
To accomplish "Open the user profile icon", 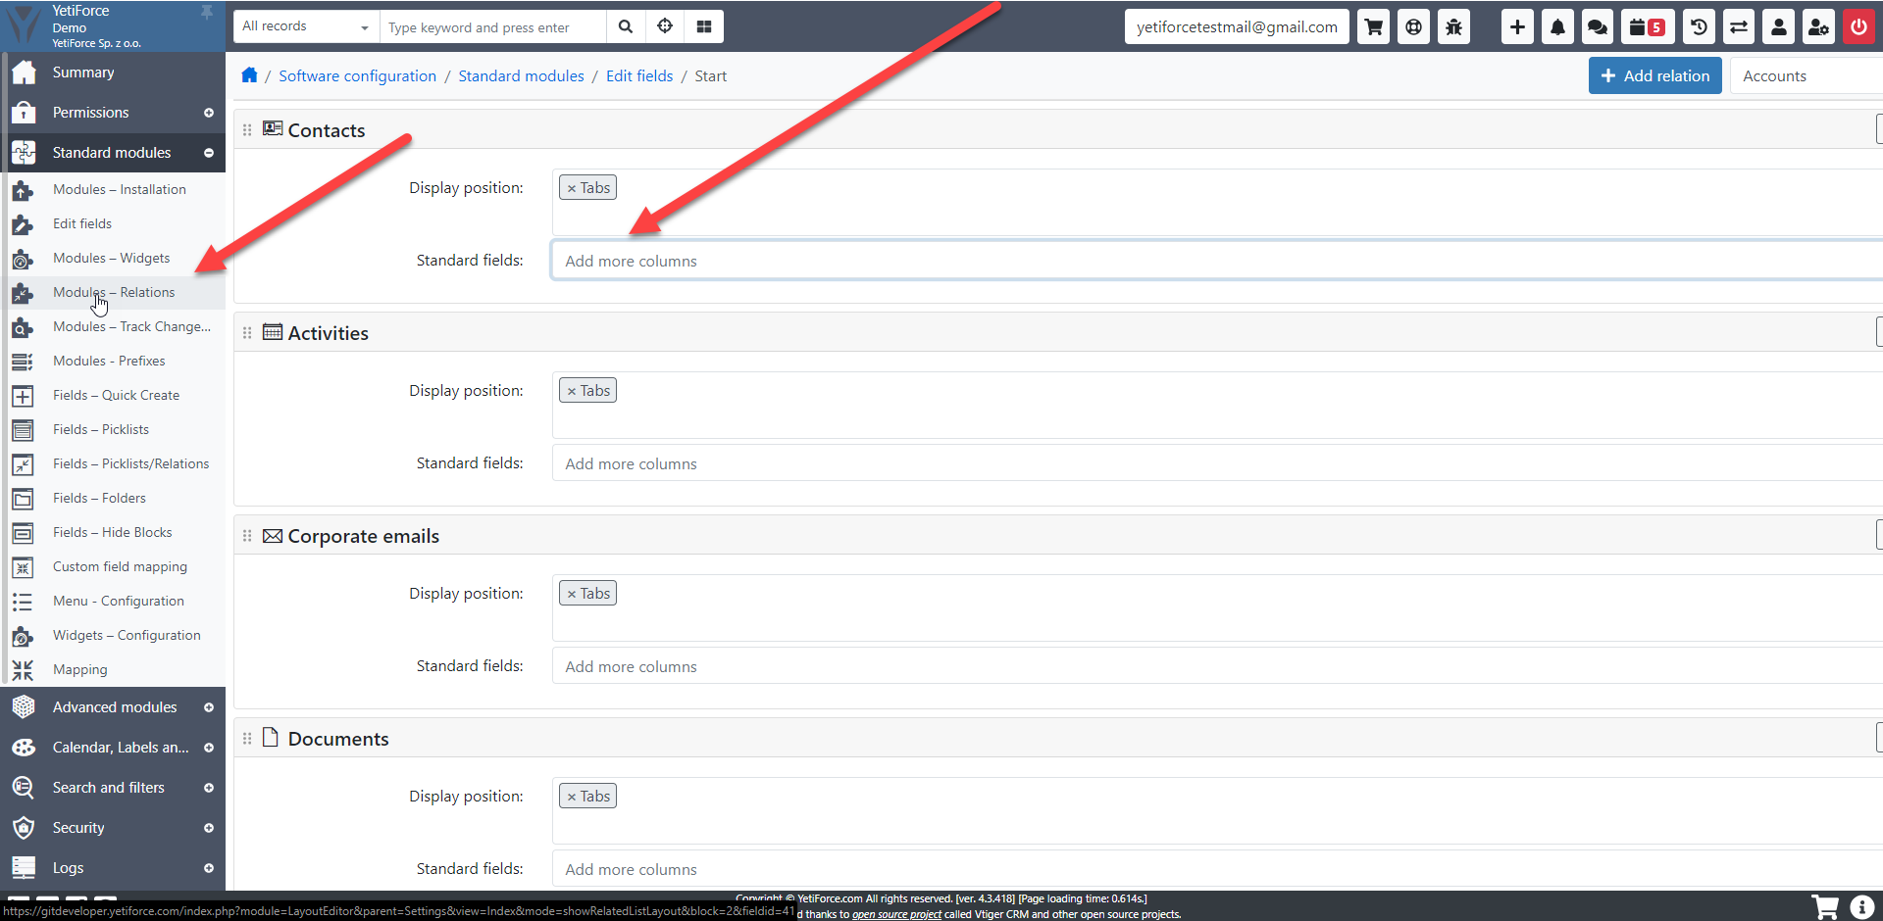I will coord(1778,26).
